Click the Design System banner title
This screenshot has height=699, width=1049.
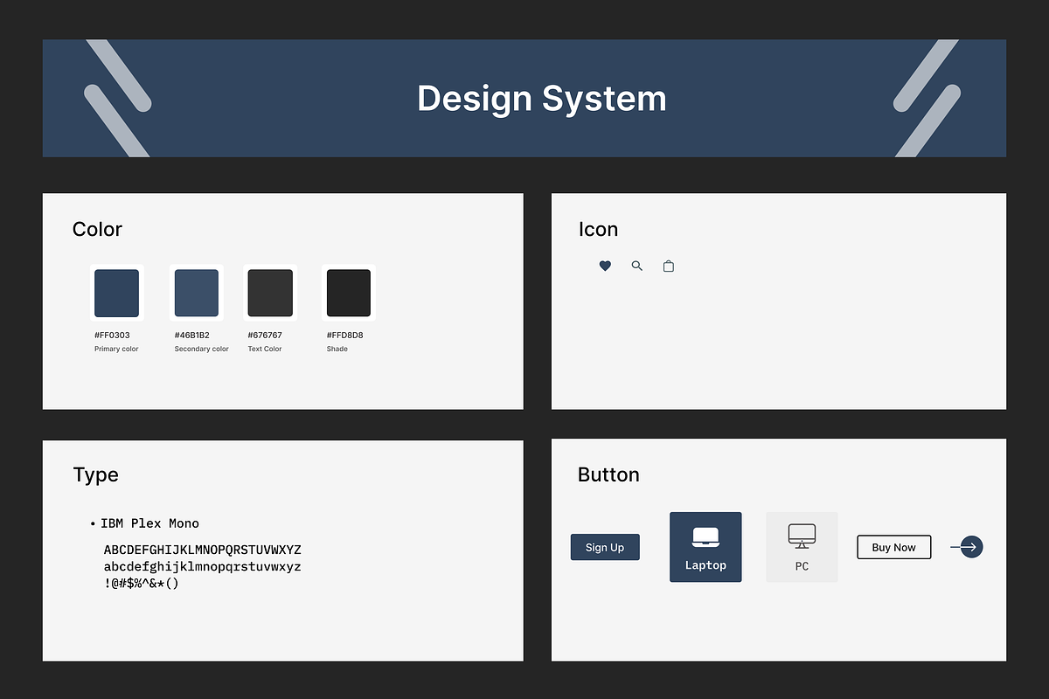click(x=541, y=98)
